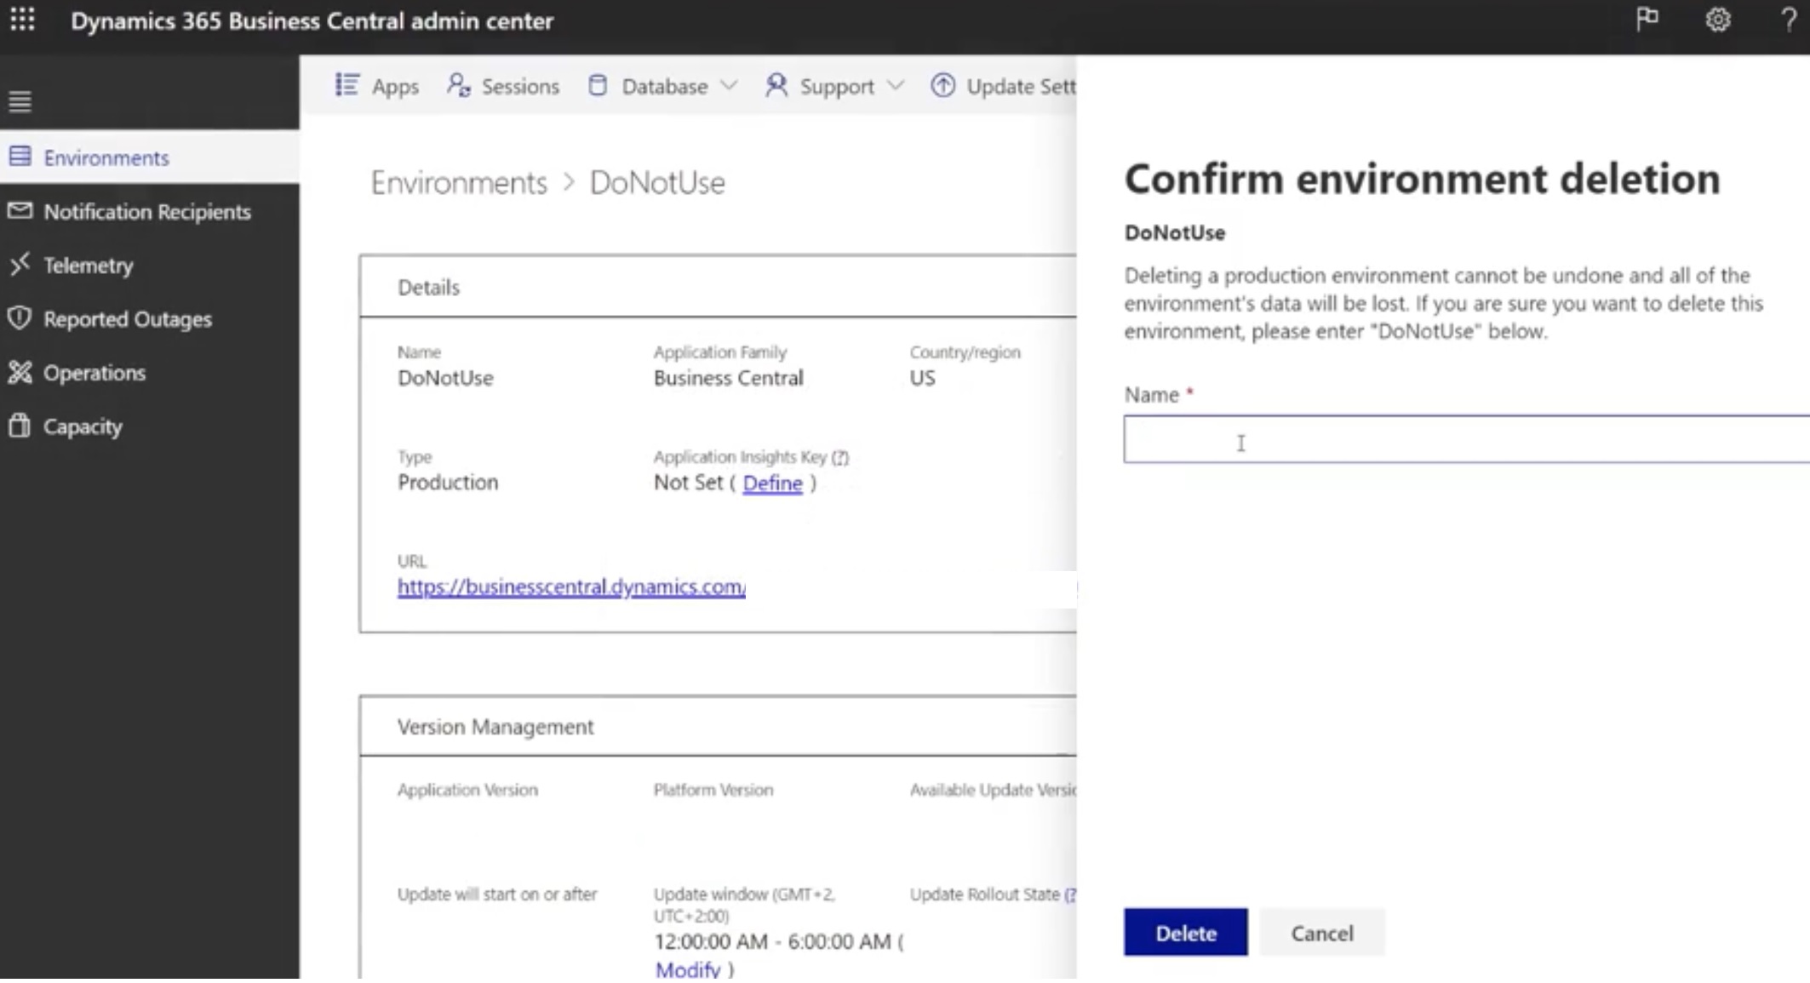The image size is (1810, 983).
Task: Click the Capacity sidebar icon
Action: (20, 426)
